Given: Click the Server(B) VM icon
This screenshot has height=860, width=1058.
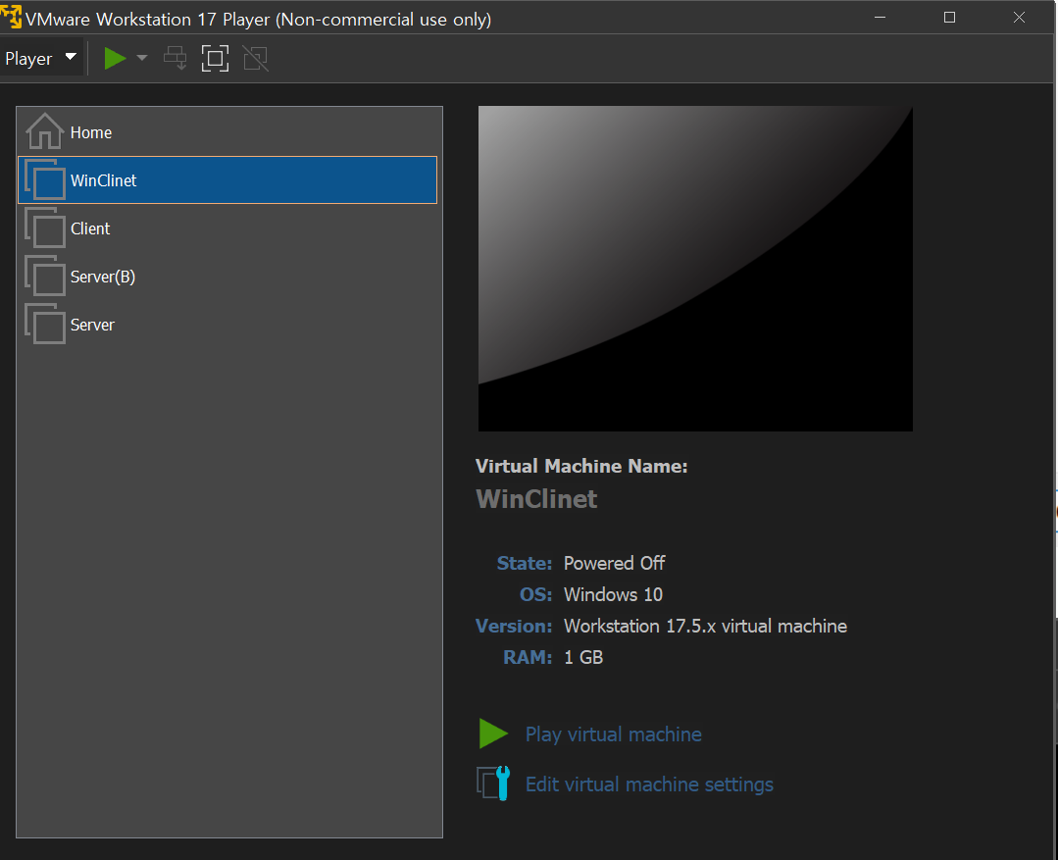Looking at the screenshot, I should 45,276.
